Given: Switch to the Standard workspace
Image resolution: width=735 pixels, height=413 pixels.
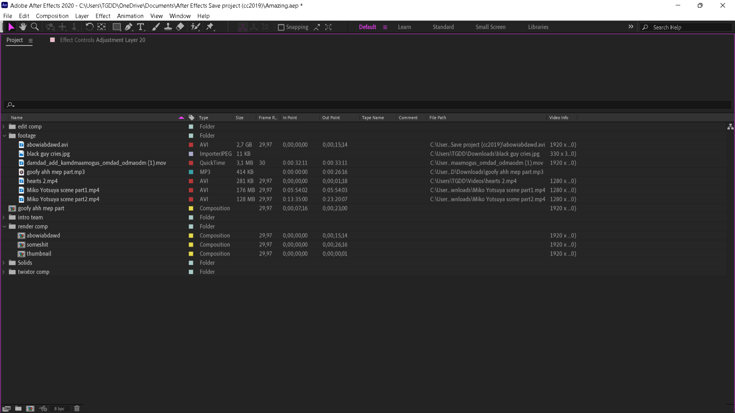Looking at the screenshot, I should coord(443,27).
